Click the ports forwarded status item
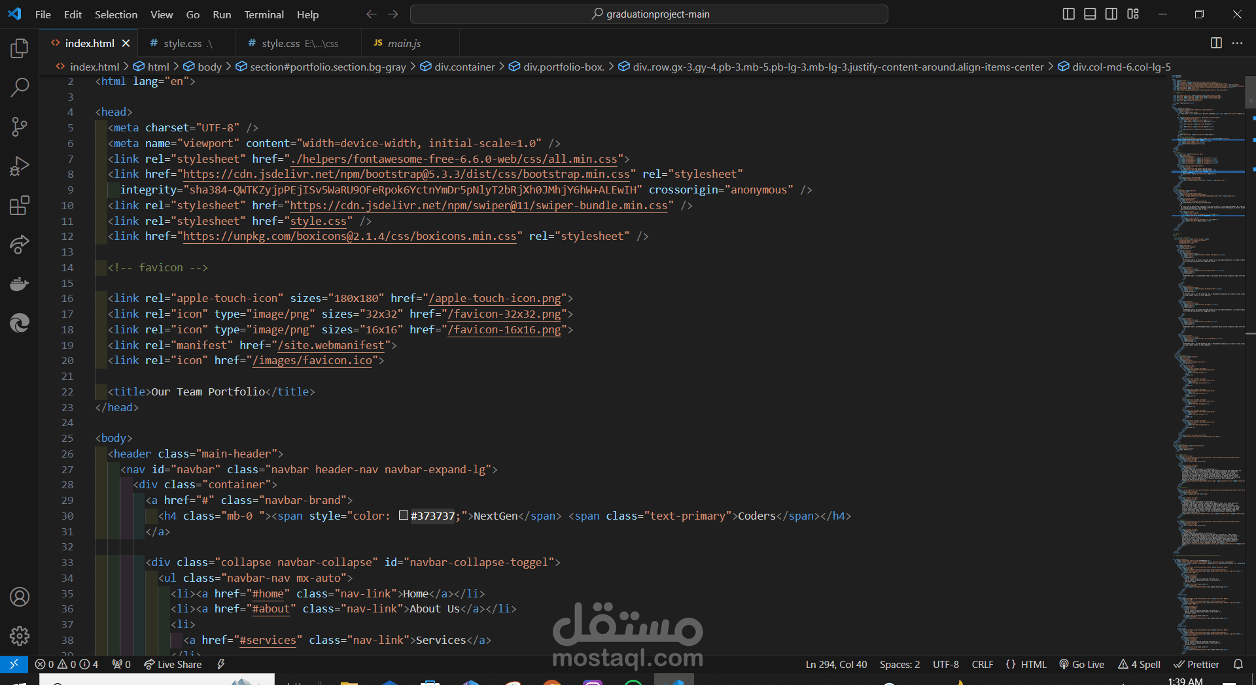 tap(122, 664)
